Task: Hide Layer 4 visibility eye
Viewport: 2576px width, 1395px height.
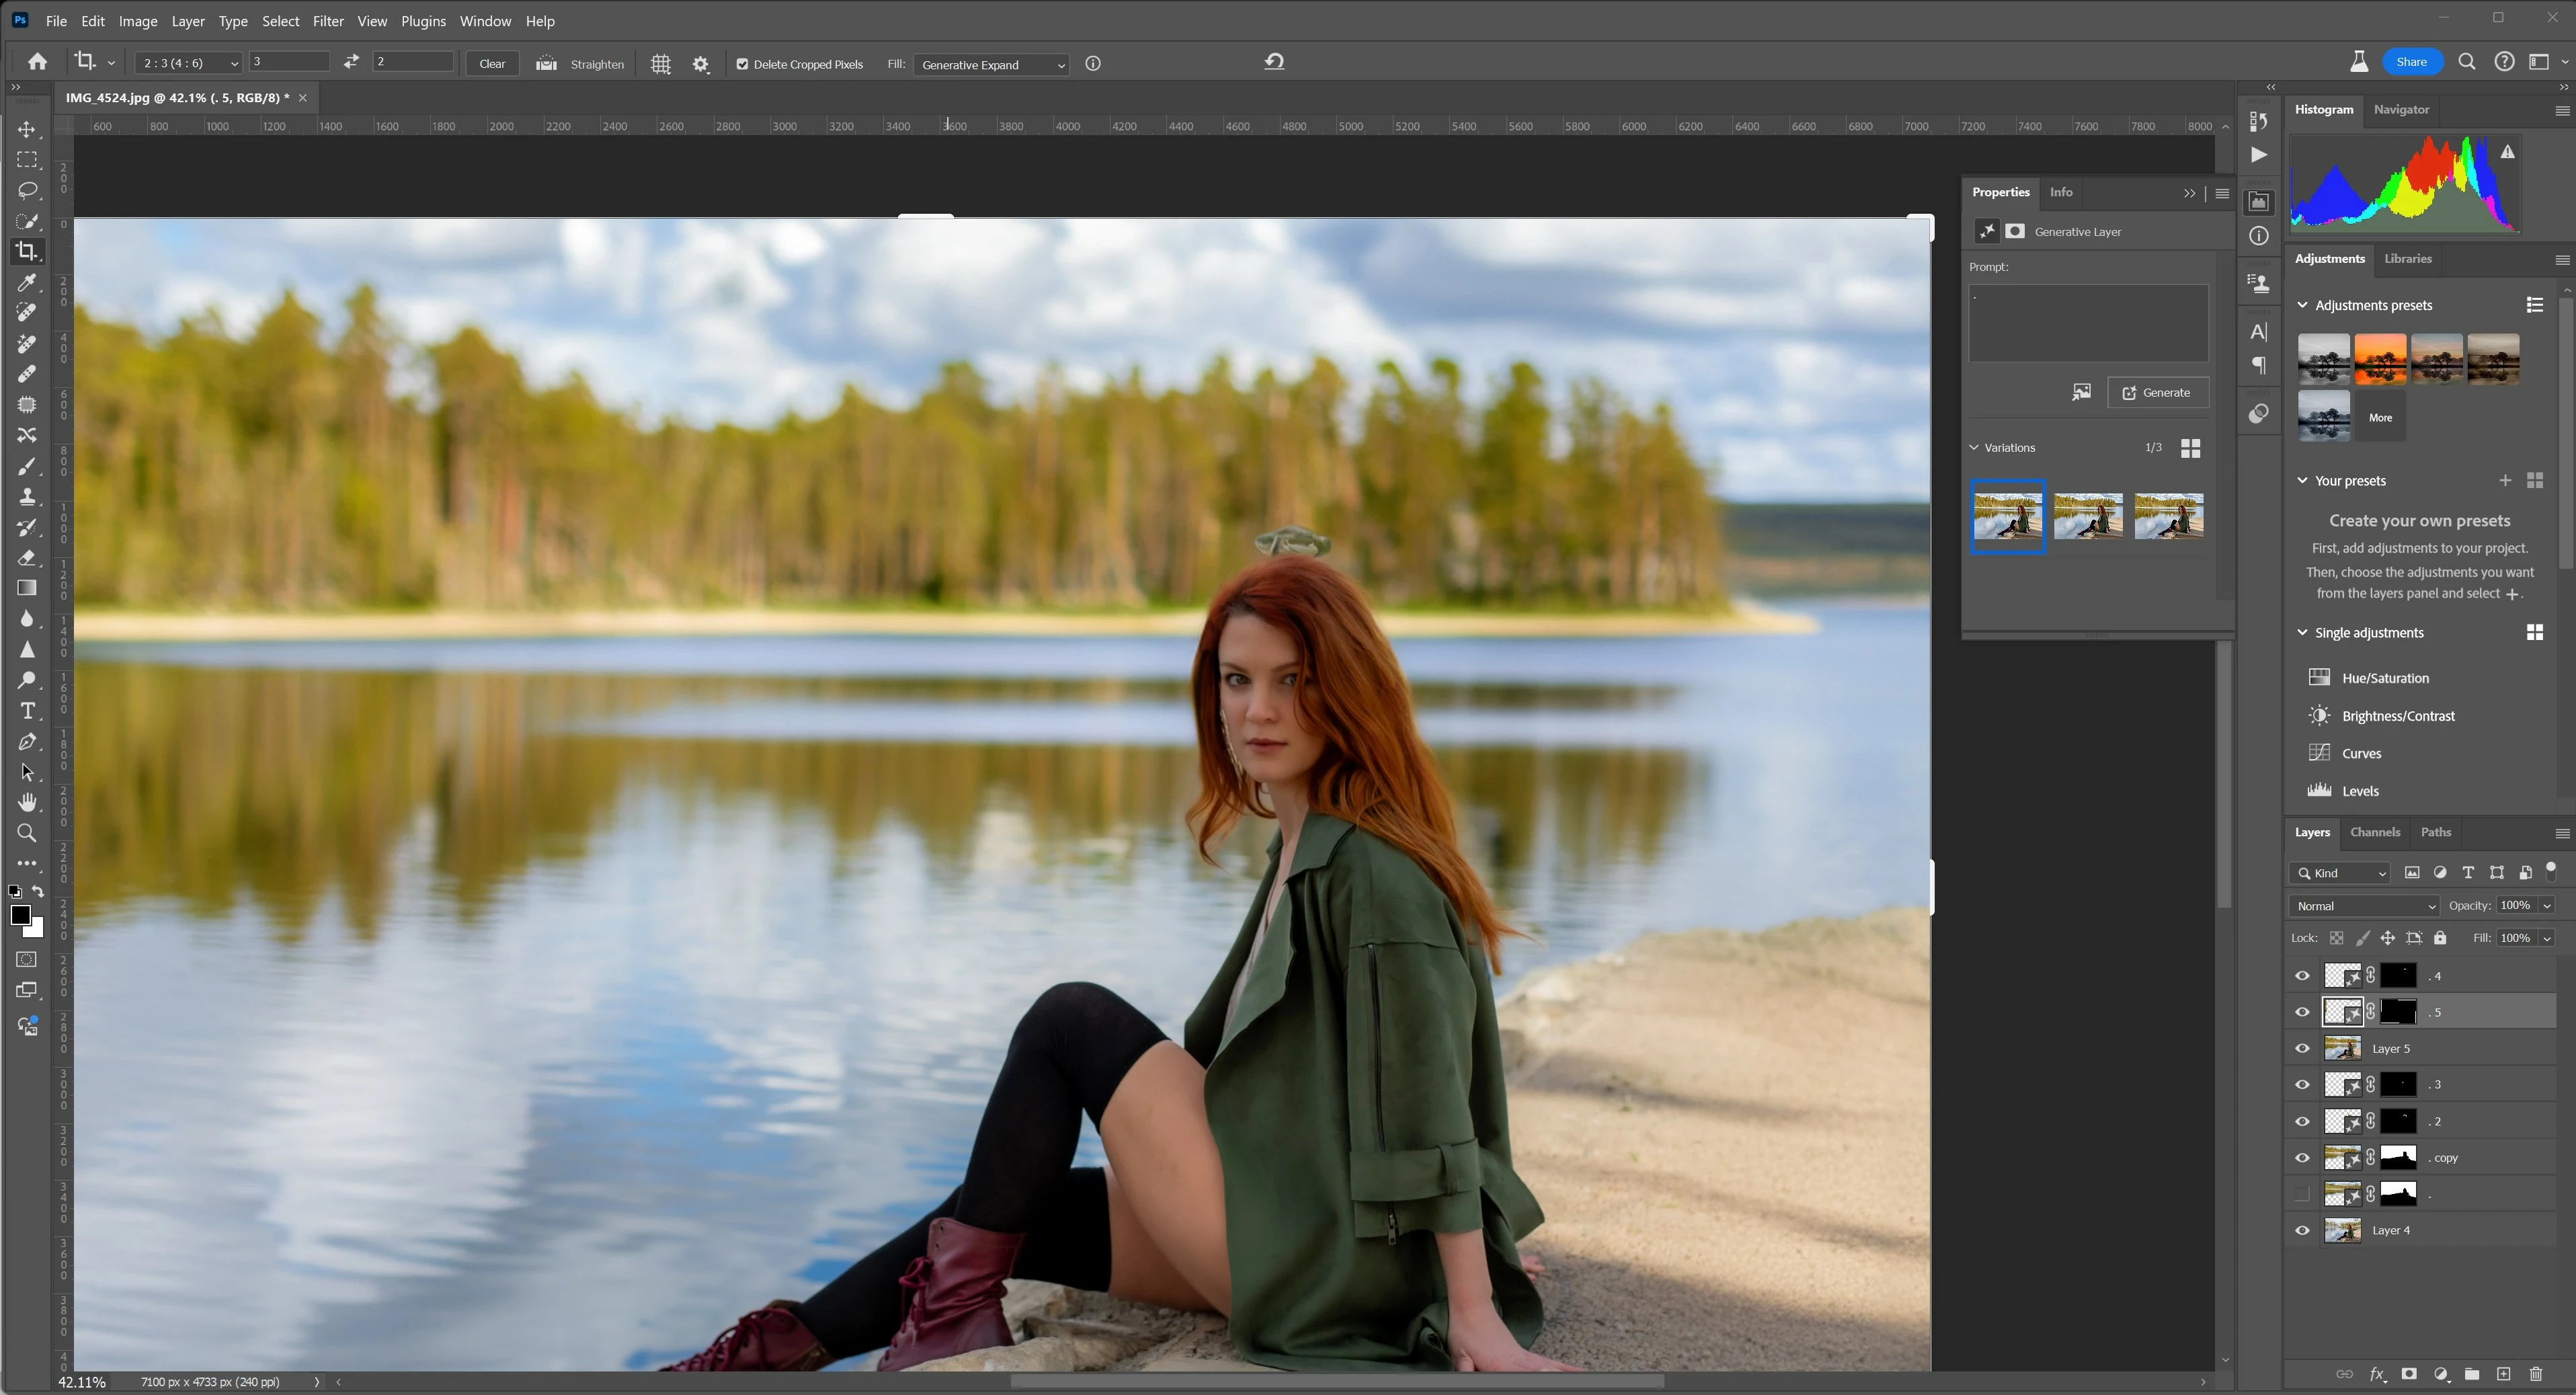Action: click(2302, 1231)
